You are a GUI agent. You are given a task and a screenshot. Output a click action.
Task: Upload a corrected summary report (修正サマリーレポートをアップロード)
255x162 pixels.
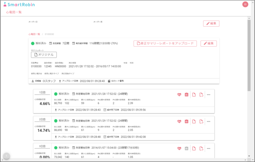point(165,44)
